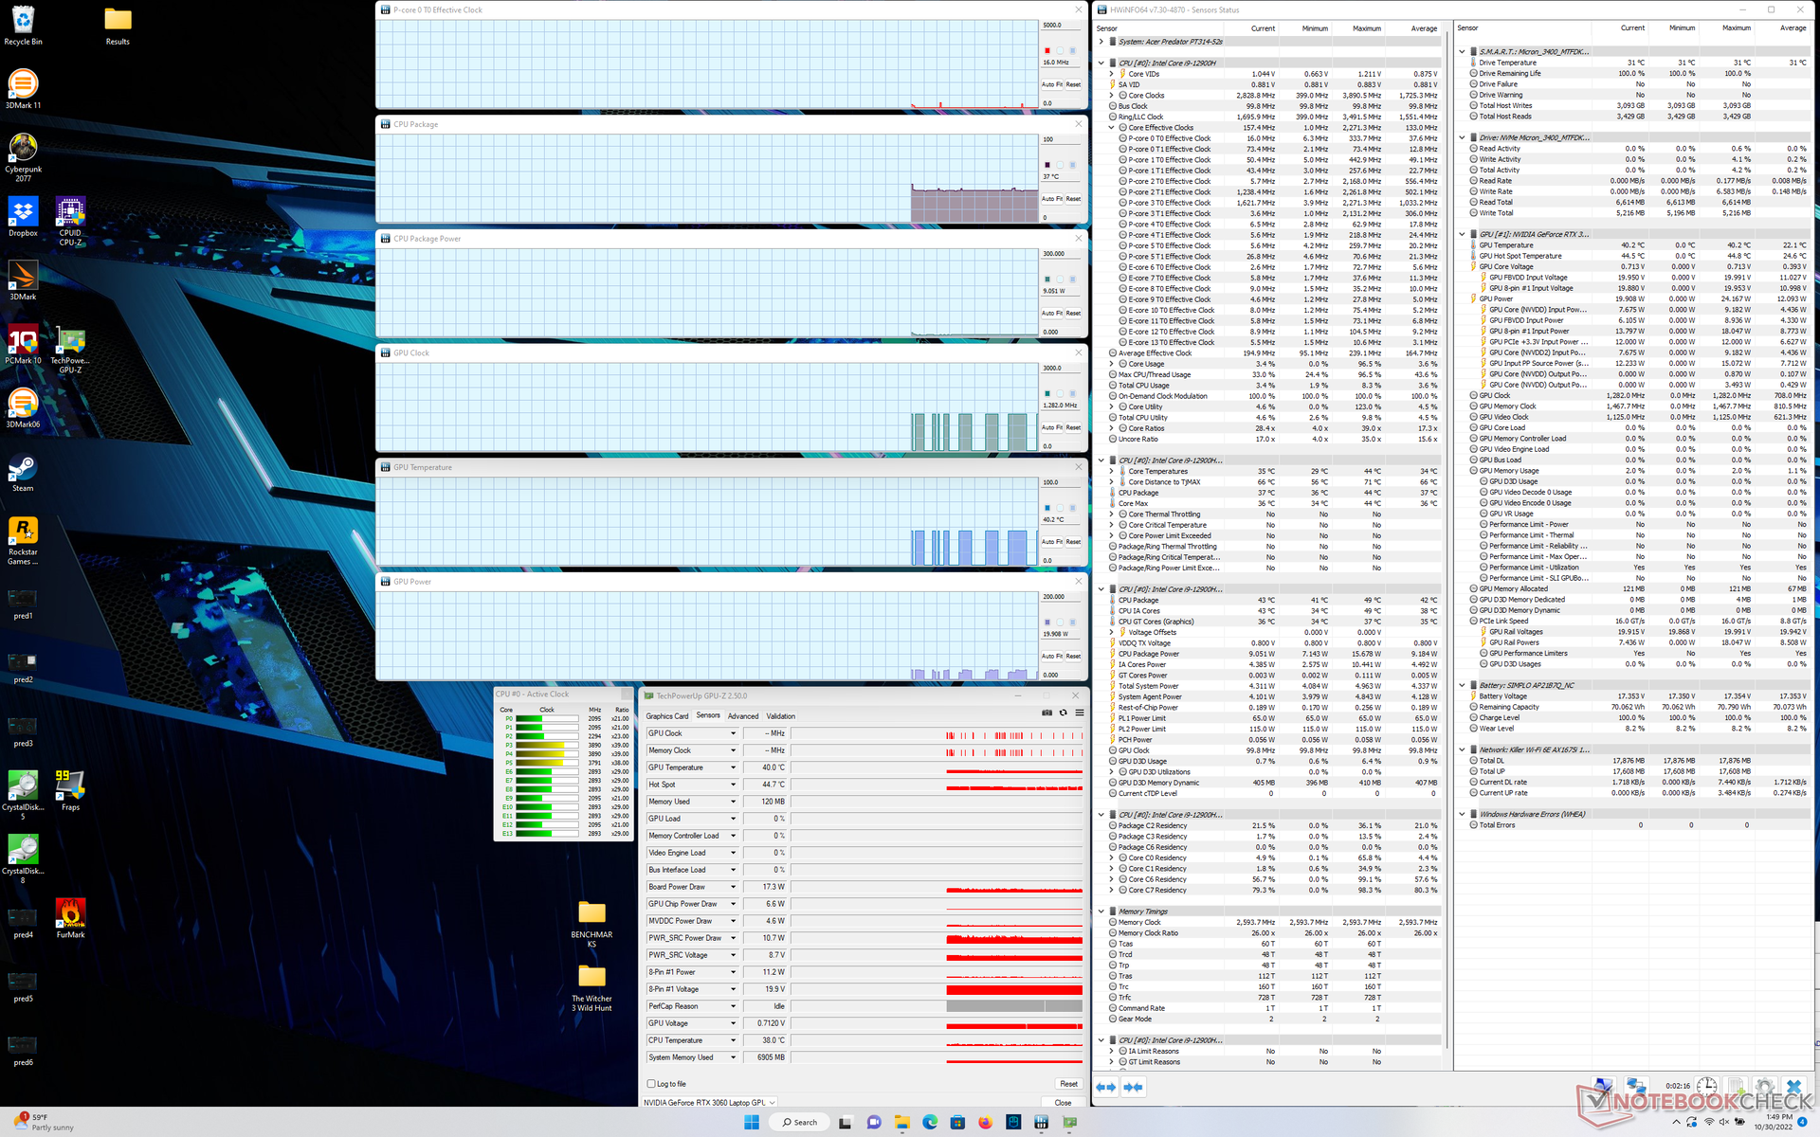Screen dimensions: 1820x1137
Task: Click HWiNFO reset clock timer icon
Action: (x=1706, y=1087)
